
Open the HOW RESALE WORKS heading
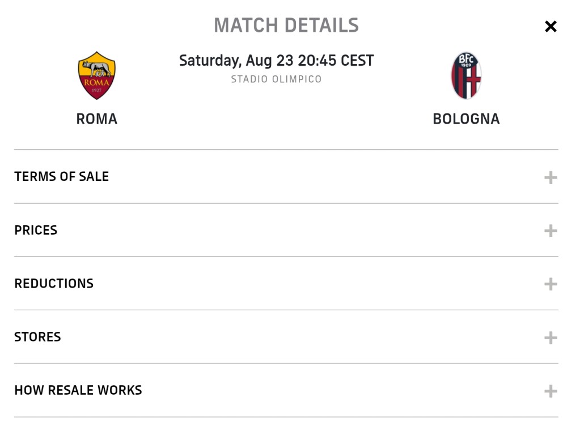tap(78, 390)
